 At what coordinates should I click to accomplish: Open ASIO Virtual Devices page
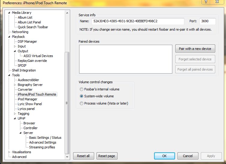pyautogui.click(x=38, y=56)
